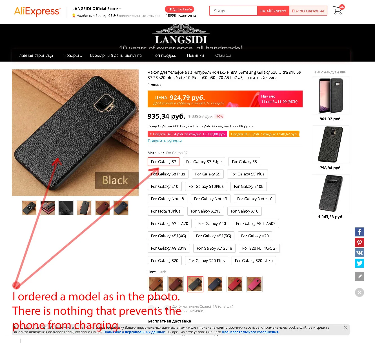Dismiss the cookie consent banner

[x=345, y=328]
